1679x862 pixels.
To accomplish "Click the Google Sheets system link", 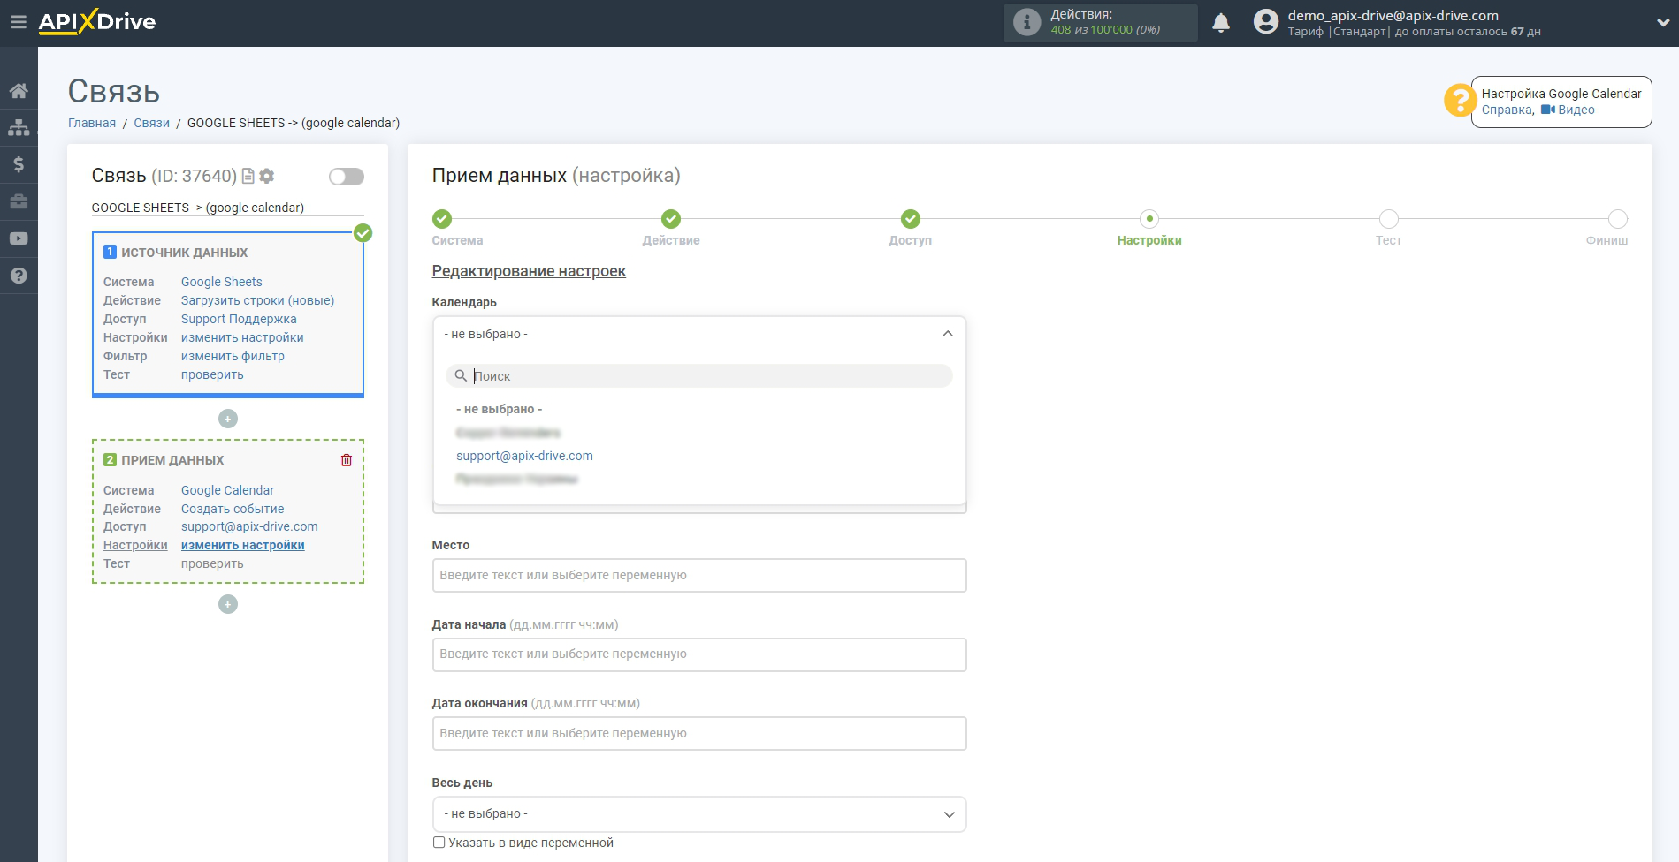I will [222, 282].
